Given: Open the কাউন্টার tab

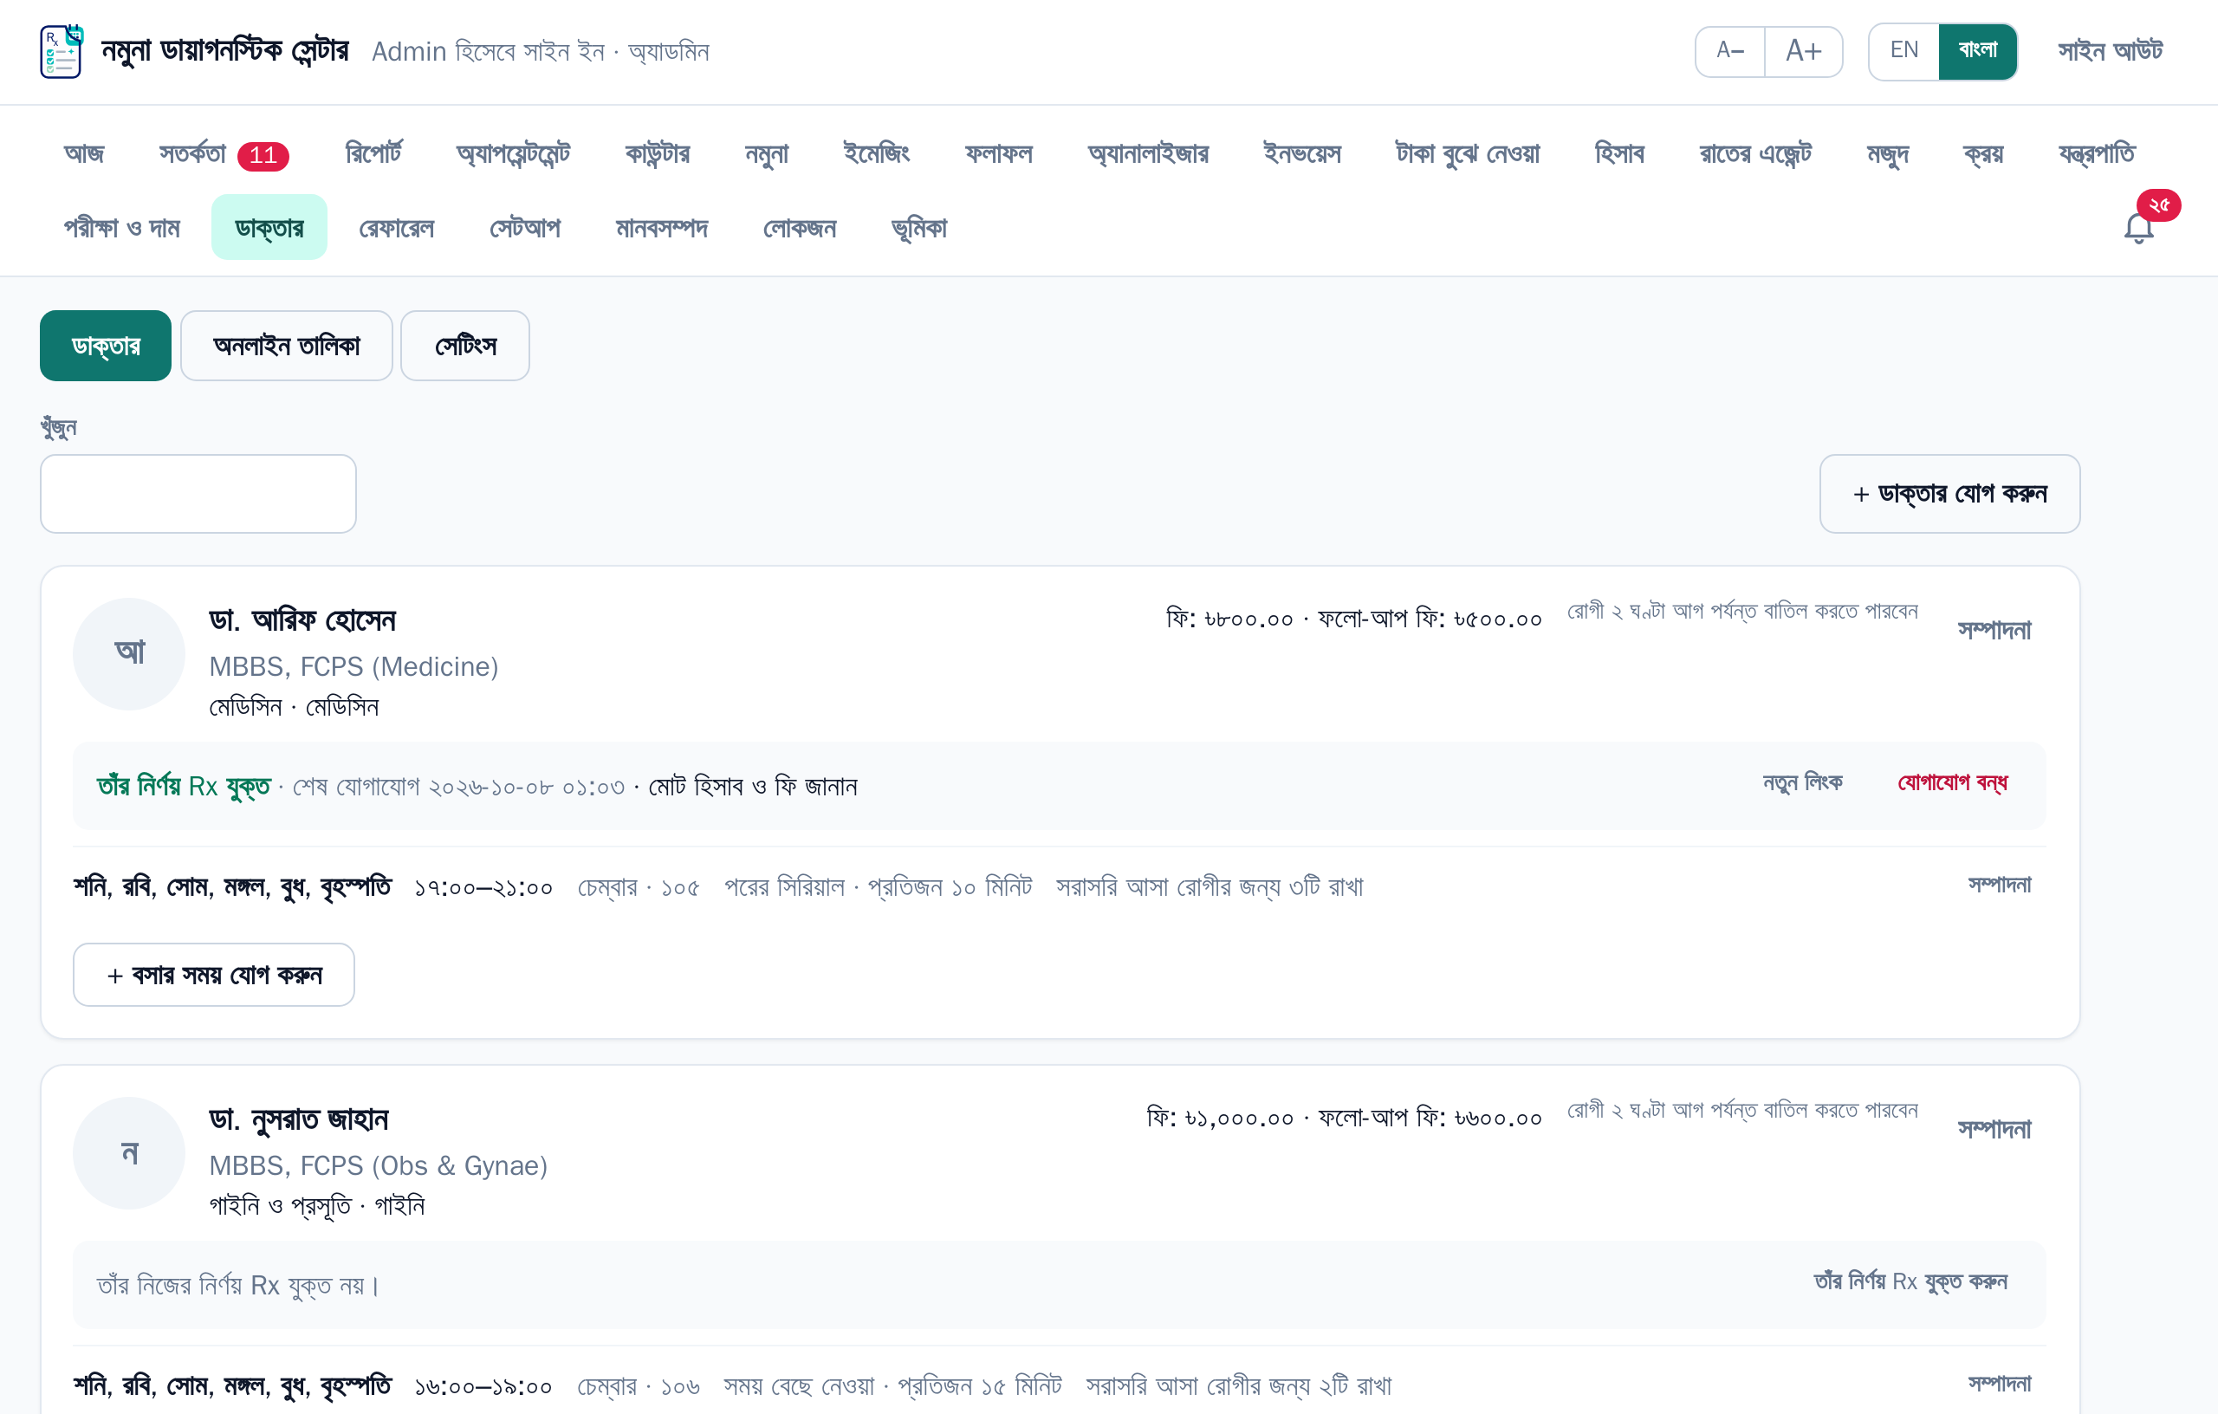Looking at the screenshot, I should point(657,152).
